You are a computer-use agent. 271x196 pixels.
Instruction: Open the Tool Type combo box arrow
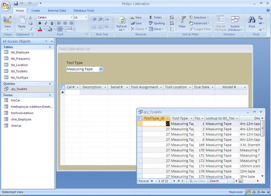(101, 69)
